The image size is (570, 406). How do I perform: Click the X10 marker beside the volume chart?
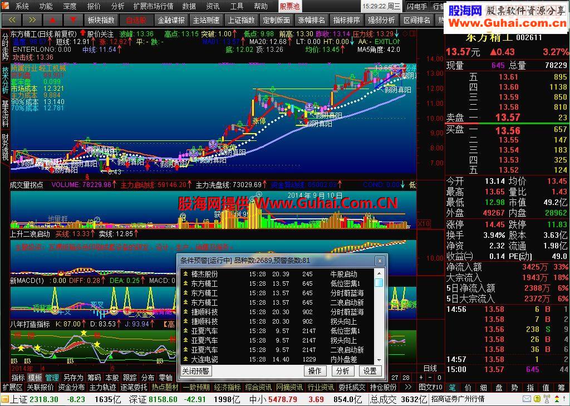coord(424,224)
